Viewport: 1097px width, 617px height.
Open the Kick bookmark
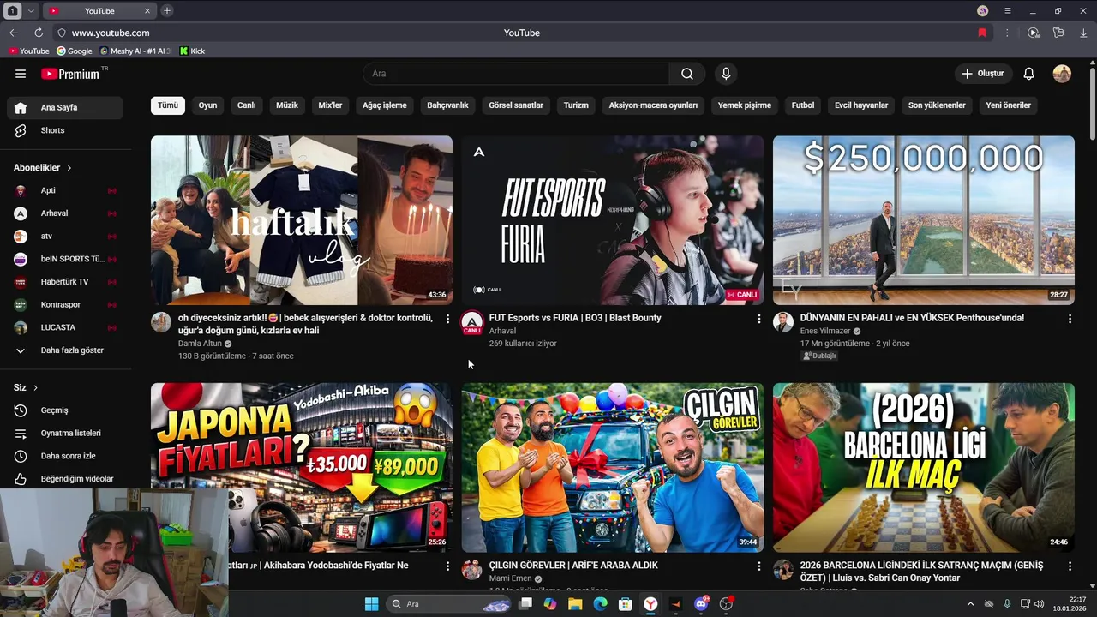coord(192,51)
